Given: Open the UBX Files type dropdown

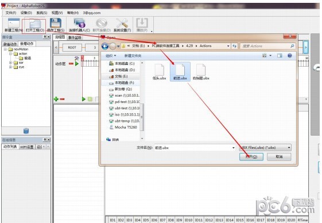Looking at the screenshot, I should (289, 148).
